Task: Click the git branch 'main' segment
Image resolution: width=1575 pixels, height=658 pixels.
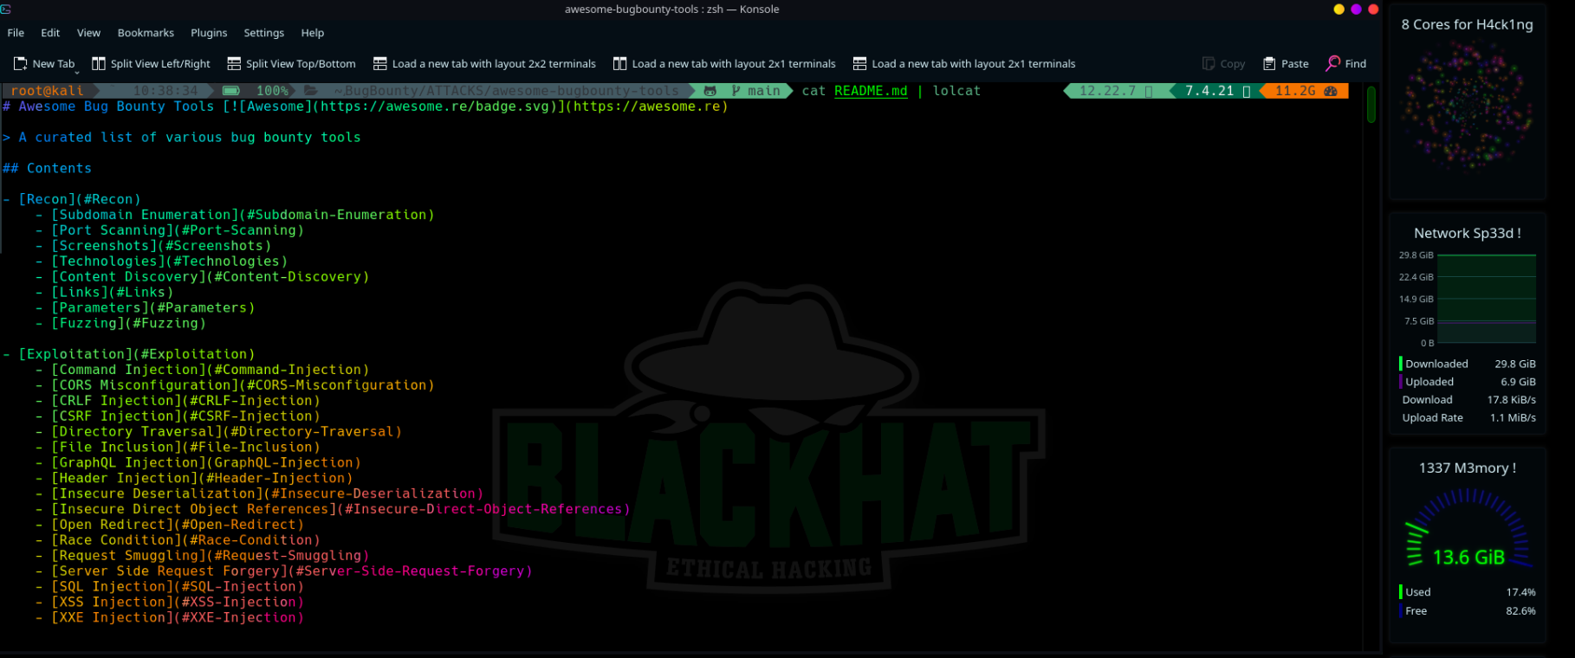Action: click(756, 91)
